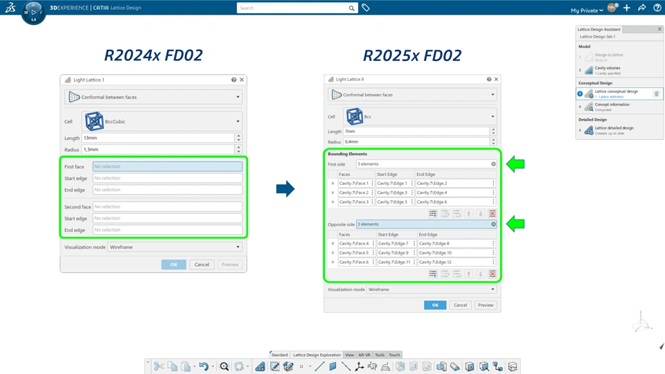The height and width of the screenshot is (374, 665).
Task: Open Wireframe dropdown in Light Lattice.9
Action: point(493,290)
